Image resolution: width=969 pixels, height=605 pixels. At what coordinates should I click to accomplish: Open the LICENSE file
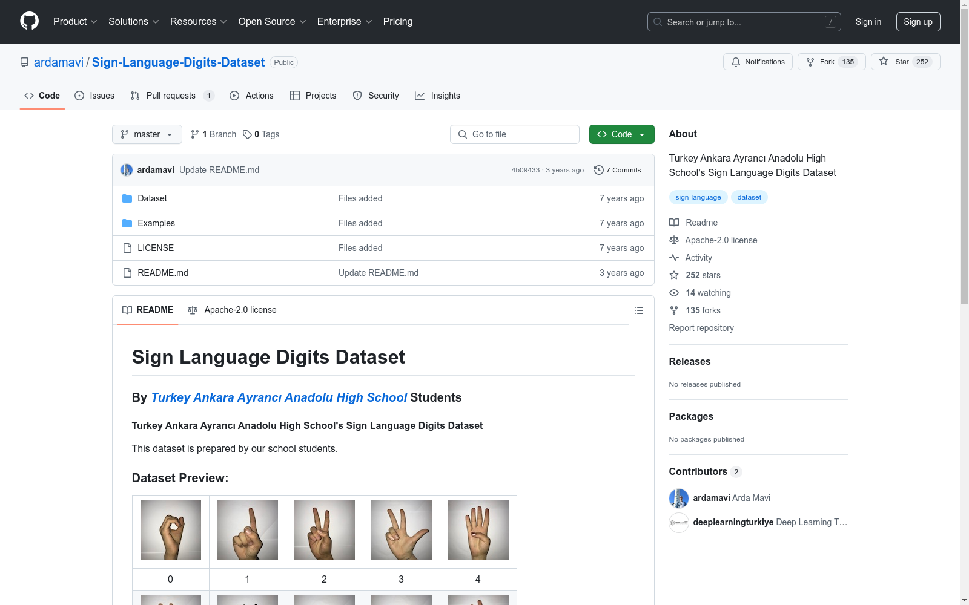(x=156, y=248)
